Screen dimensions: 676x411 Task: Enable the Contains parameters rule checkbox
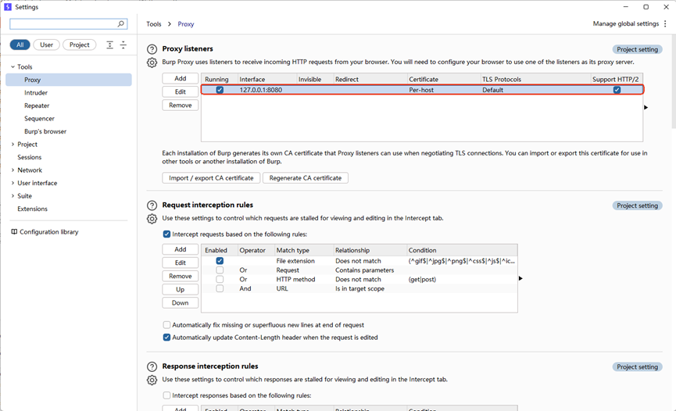point(220,270)
